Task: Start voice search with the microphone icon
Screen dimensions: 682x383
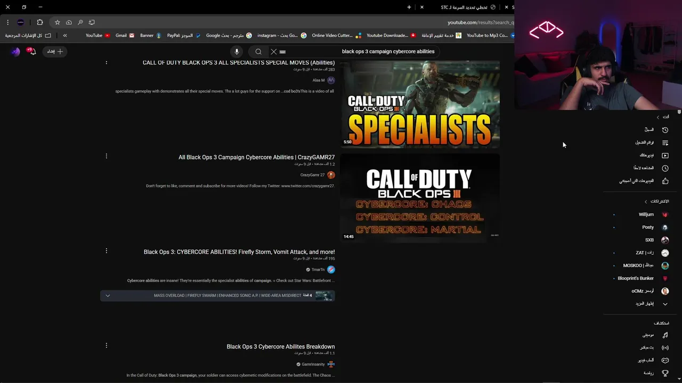Action: point(237,52)
